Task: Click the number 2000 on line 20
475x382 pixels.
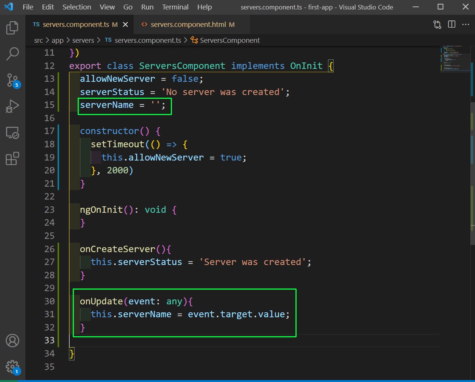Action: pyautogui.click(x=117, y=170)
